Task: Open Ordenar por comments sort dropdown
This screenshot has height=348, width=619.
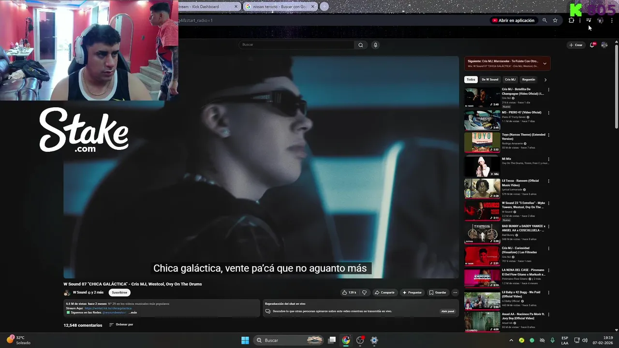Action: click(121, 325)
